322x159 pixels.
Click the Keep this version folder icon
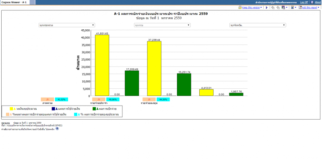pos(240,7)
